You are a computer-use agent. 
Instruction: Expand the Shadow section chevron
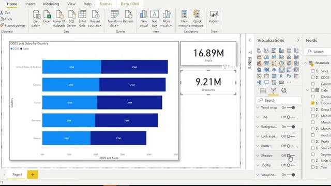click(258, 156)
